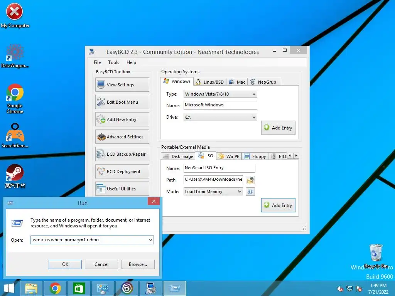Click the EasyBCD window resize grip
The image size is (395, 296).
304,228
